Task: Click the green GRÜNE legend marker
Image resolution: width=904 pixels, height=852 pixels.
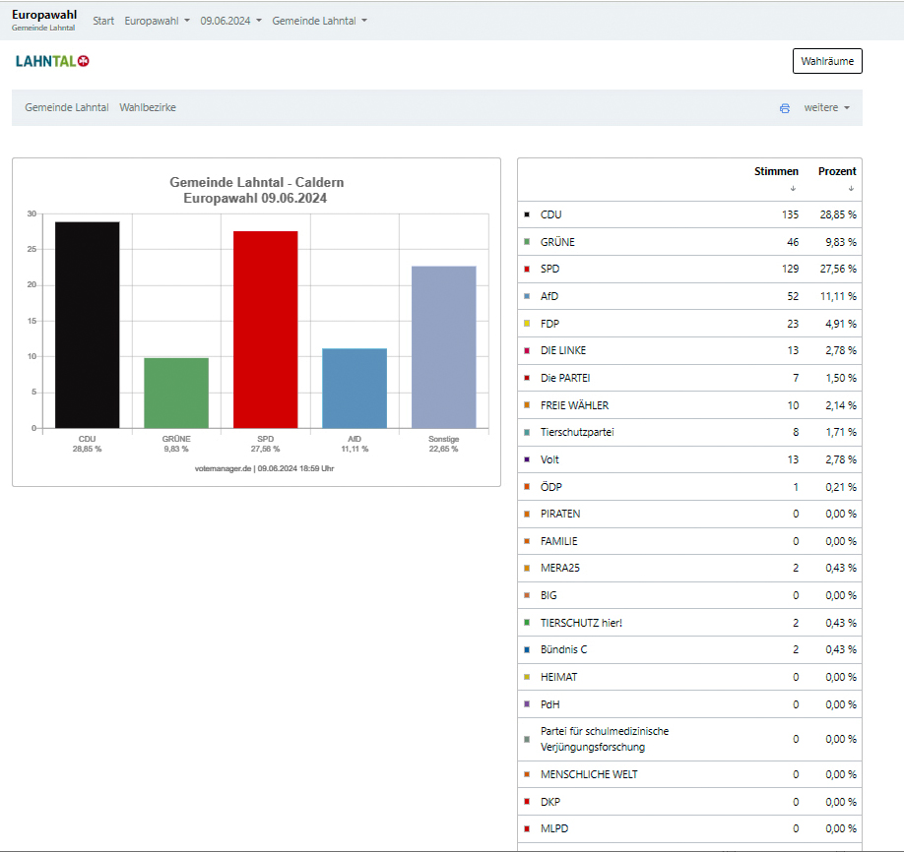Action: (528, 242)
